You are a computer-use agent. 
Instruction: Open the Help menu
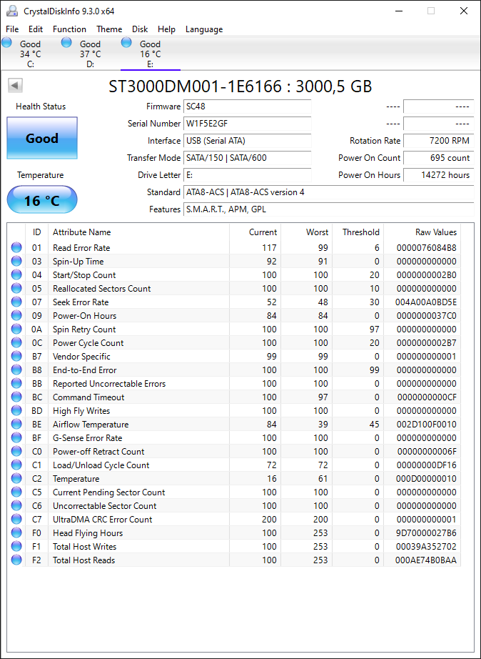click(166, 29)
